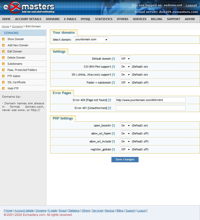Image resolution: width=200 pixels, height=220 pixels.
Task: Click the Save changes button
Action: (125, 160)
